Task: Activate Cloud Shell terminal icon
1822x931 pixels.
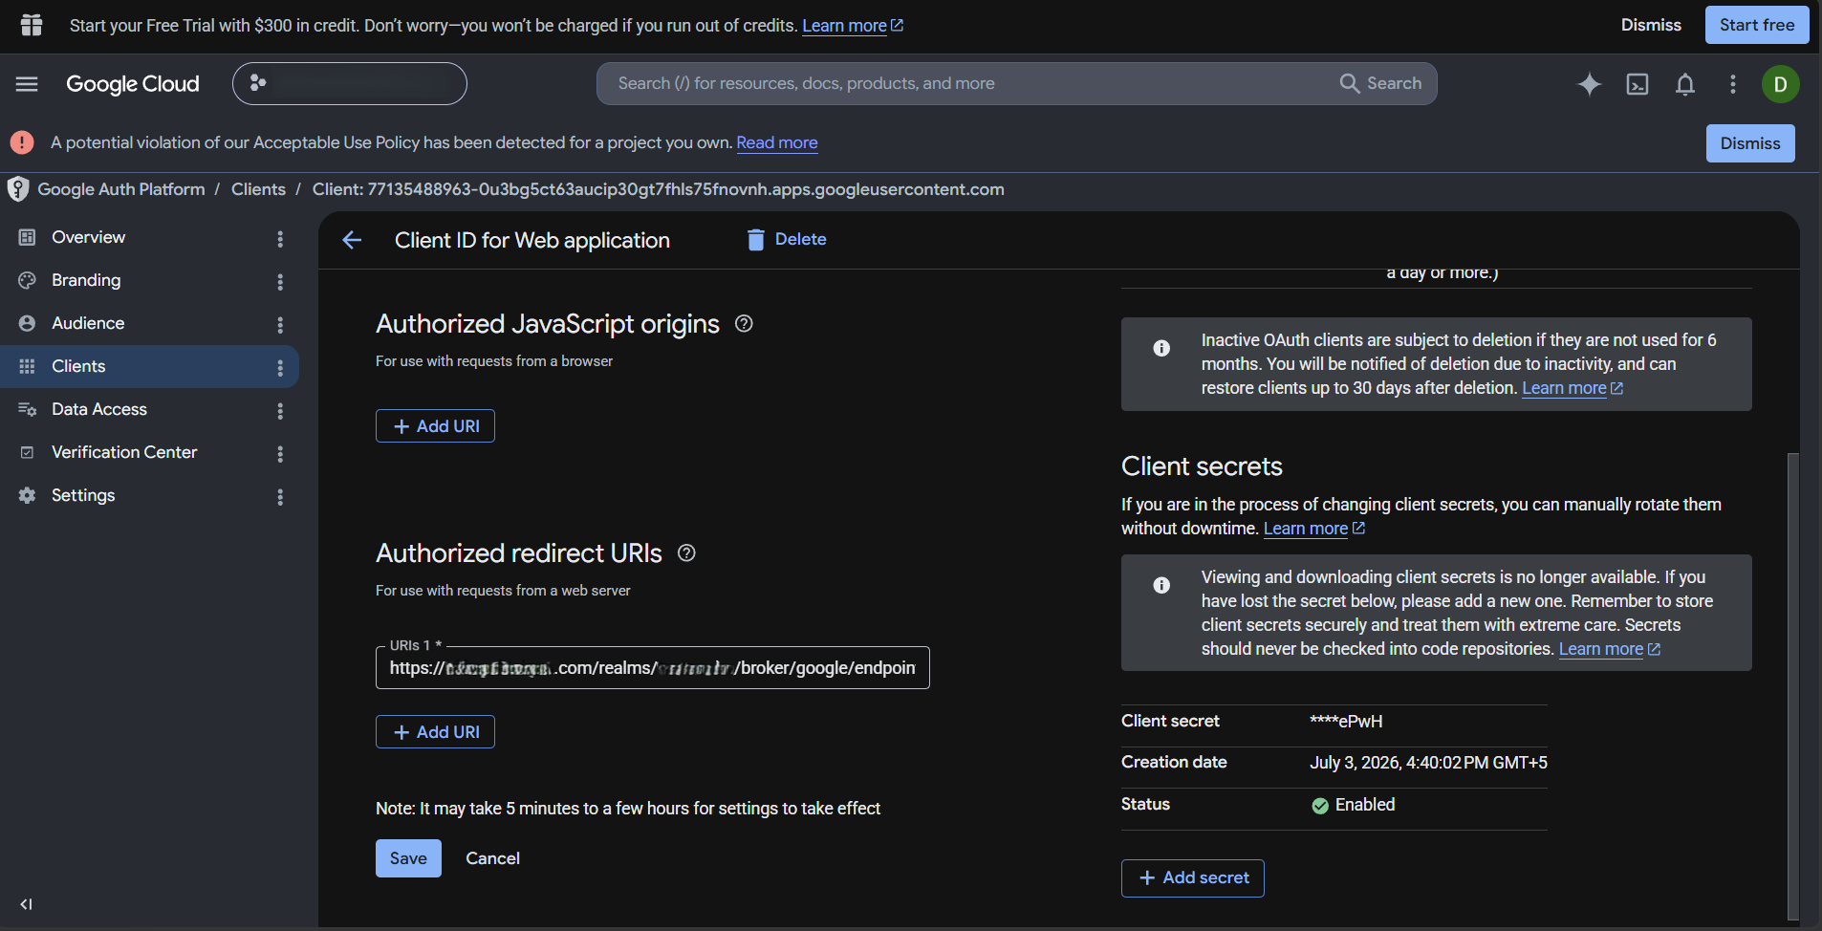Action: [1638, 84]
